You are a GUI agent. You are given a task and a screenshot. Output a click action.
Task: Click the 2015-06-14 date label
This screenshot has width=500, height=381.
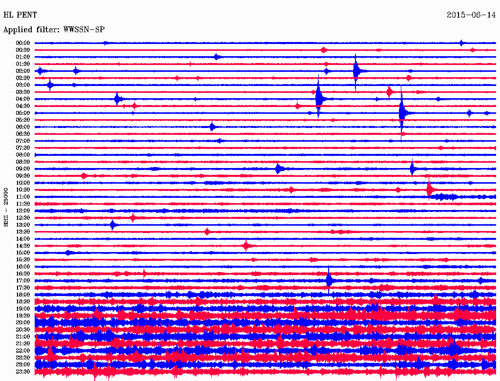click(471, 15)
